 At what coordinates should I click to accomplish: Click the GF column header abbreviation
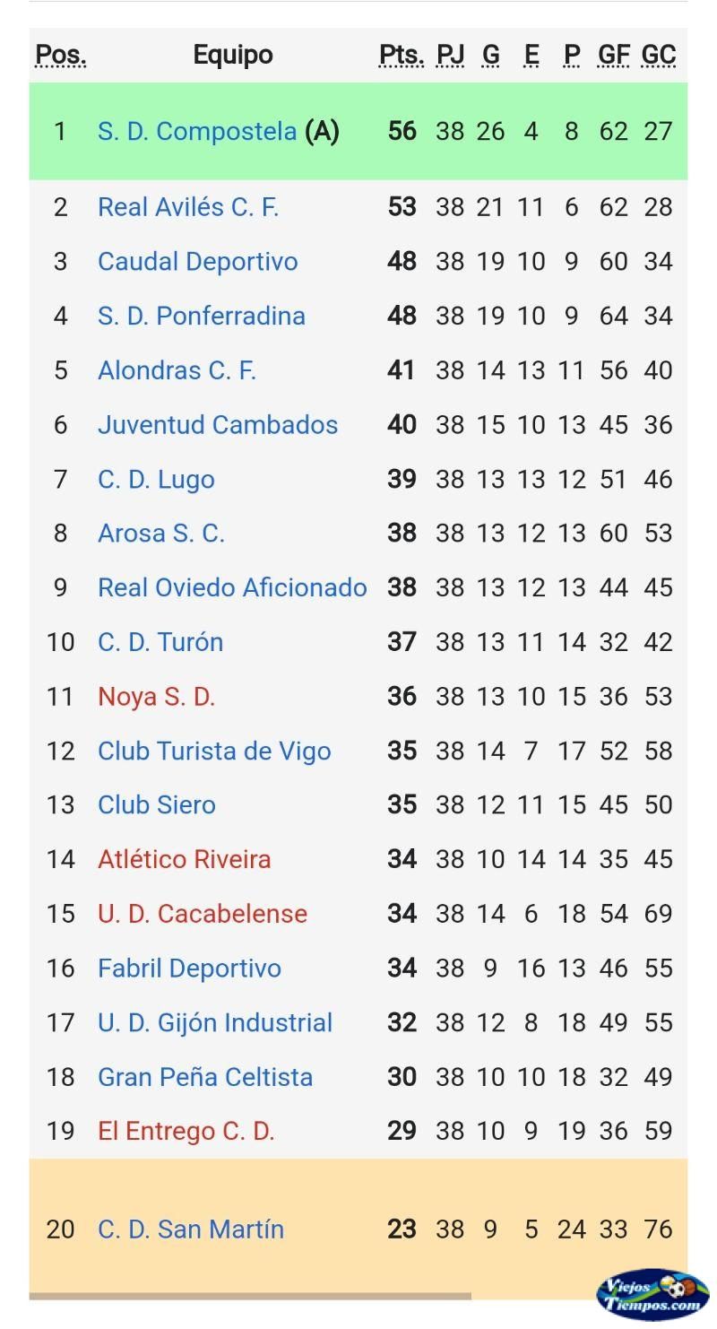[x=614, y=56]
